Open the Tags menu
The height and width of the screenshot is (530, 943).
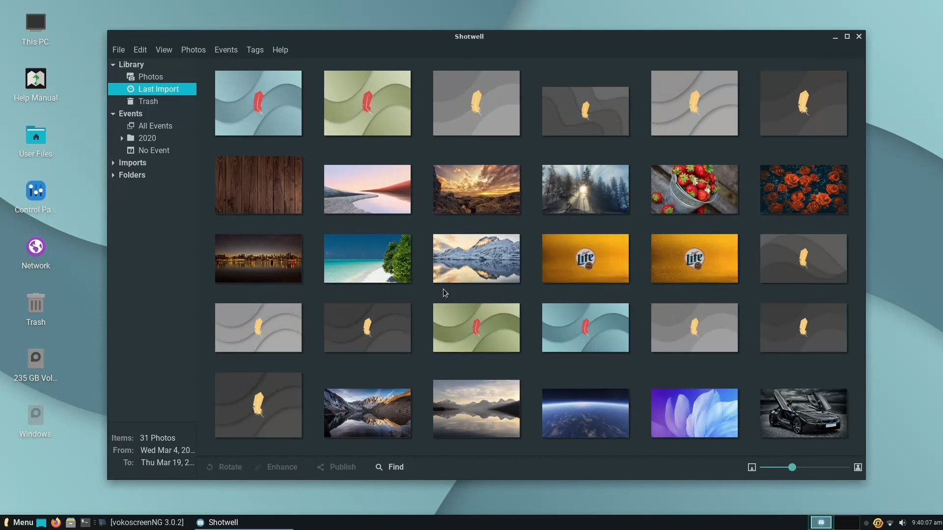(x=255, y=50)
